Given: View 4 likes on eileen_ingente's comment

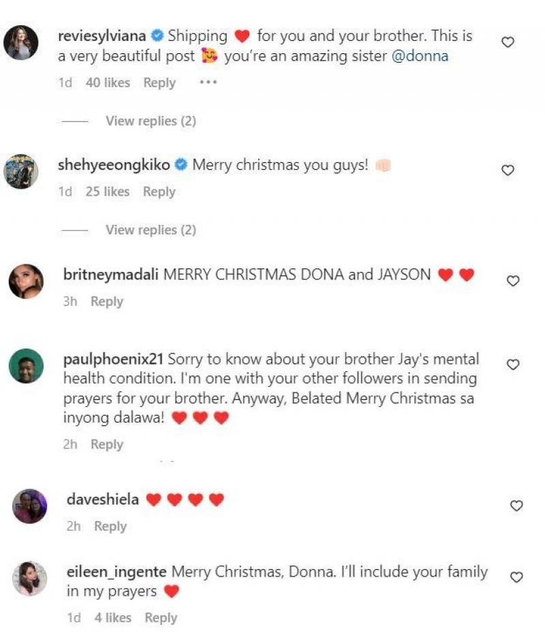Looking at the screenshot, I should pos(112,618).
